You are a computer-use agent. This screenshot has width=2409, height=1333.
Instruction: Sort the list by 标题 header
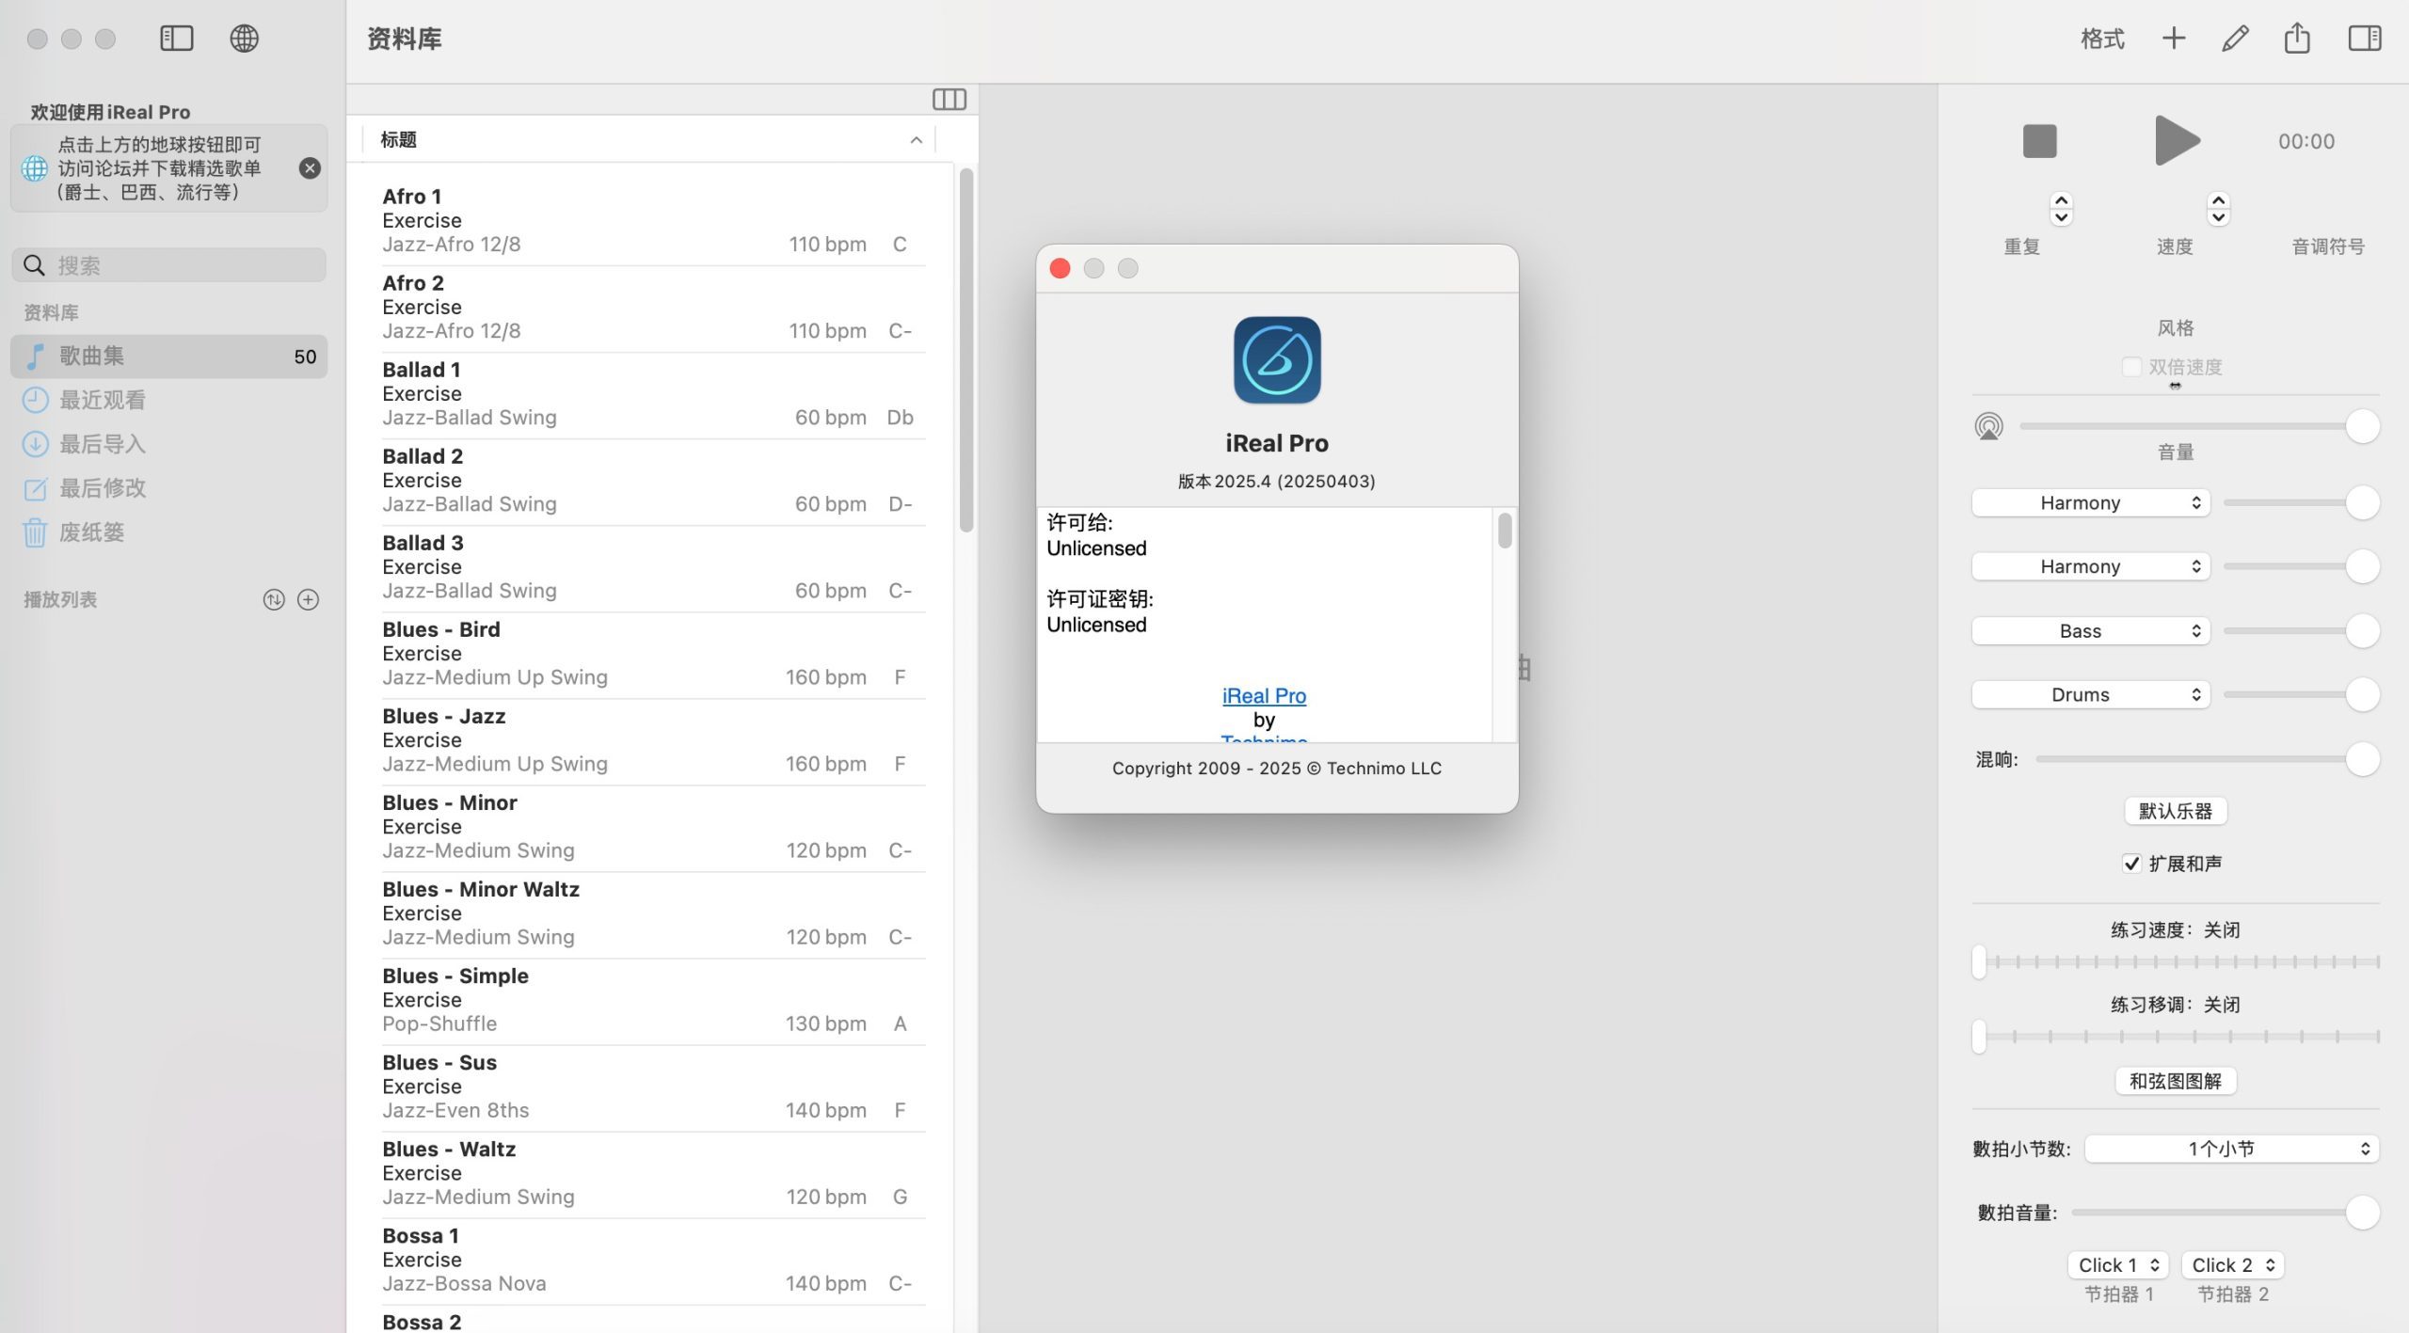click(649, 140)
